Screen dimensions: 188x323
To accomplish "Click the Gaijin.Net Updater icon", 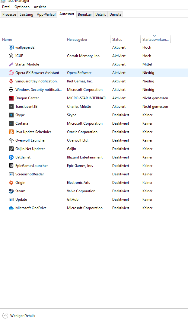I will [11, 149].
